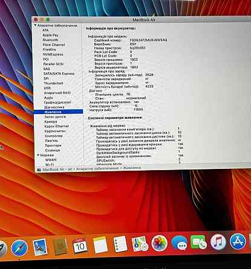This screenshot has height=269, width=251.
Task: Select Графіка/дисплеї in the sidebar
Action: [57, 103]
